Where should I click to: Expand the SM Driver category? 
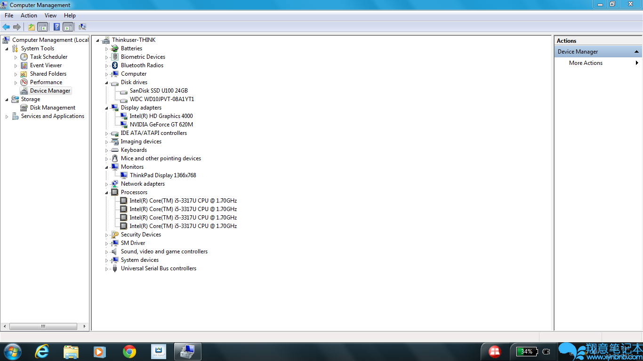coord(106,243)
